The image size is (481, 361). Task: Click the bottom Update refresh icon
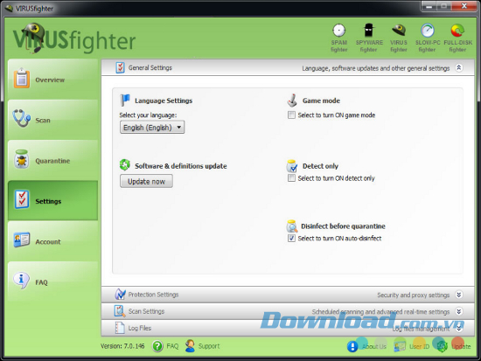tap(443, 347)
